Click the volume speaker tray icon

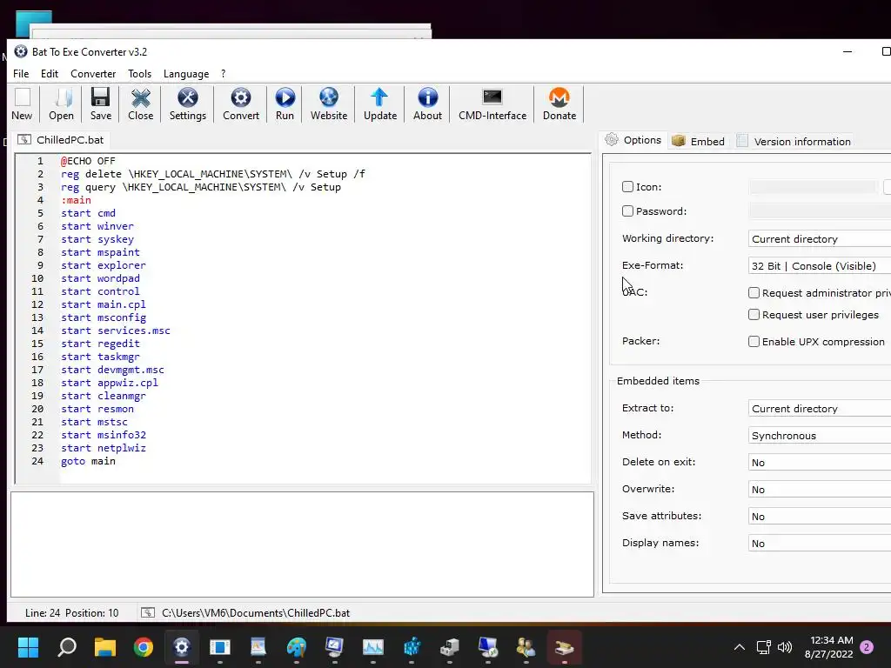point(785,647)
